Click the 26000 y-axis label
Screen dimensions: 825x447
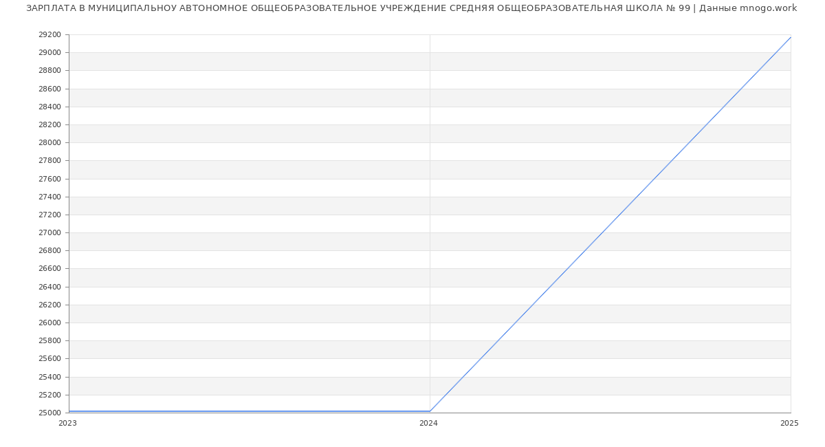coord(49,323)
